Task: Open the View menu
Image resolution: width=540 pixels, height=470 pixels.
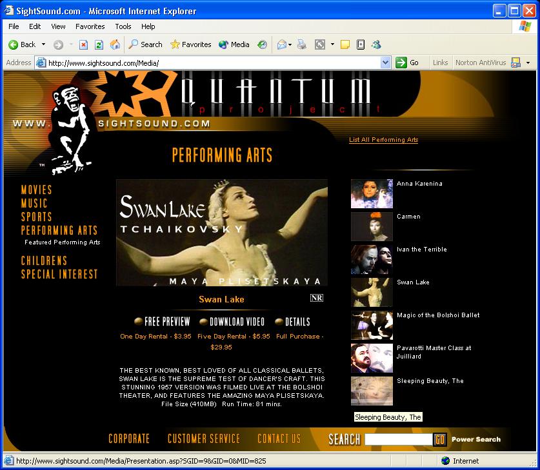Action: click(58, 26)
